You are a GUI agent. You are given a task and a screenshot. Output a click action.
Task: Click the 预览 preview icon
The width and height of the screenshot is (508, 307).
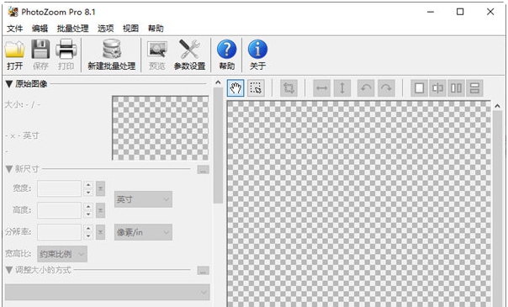tap(157, 50)
